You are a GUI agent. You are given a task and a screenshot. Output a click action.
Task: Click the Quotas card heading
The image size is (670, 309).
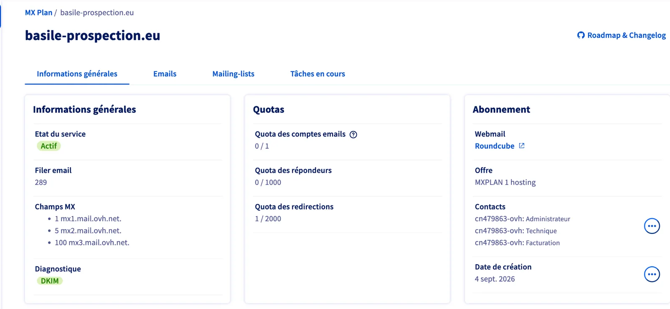click(268, 110)
